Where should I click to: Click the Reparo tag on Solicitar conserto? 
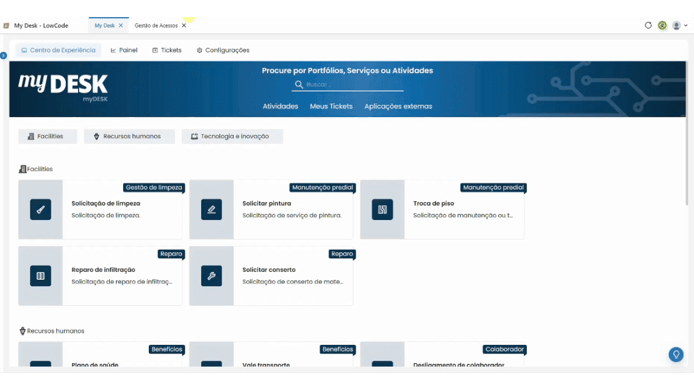342,254
